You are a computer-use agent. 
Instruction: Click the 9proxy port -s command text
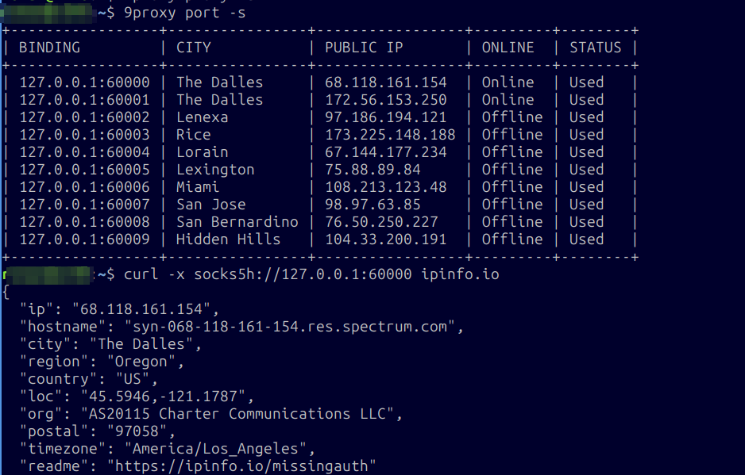coord(185,13)
